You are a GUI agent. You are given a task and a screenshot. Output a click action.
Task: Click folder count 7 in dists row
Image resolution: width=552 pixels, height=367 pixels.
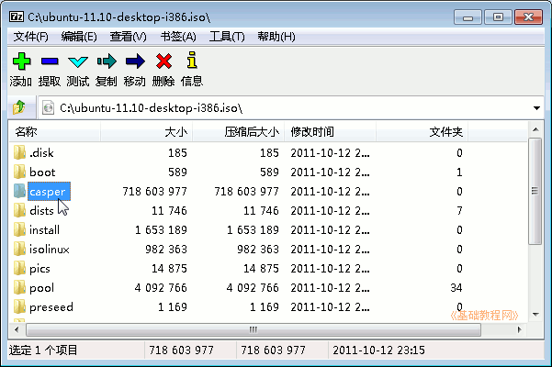tap(459, 211)
